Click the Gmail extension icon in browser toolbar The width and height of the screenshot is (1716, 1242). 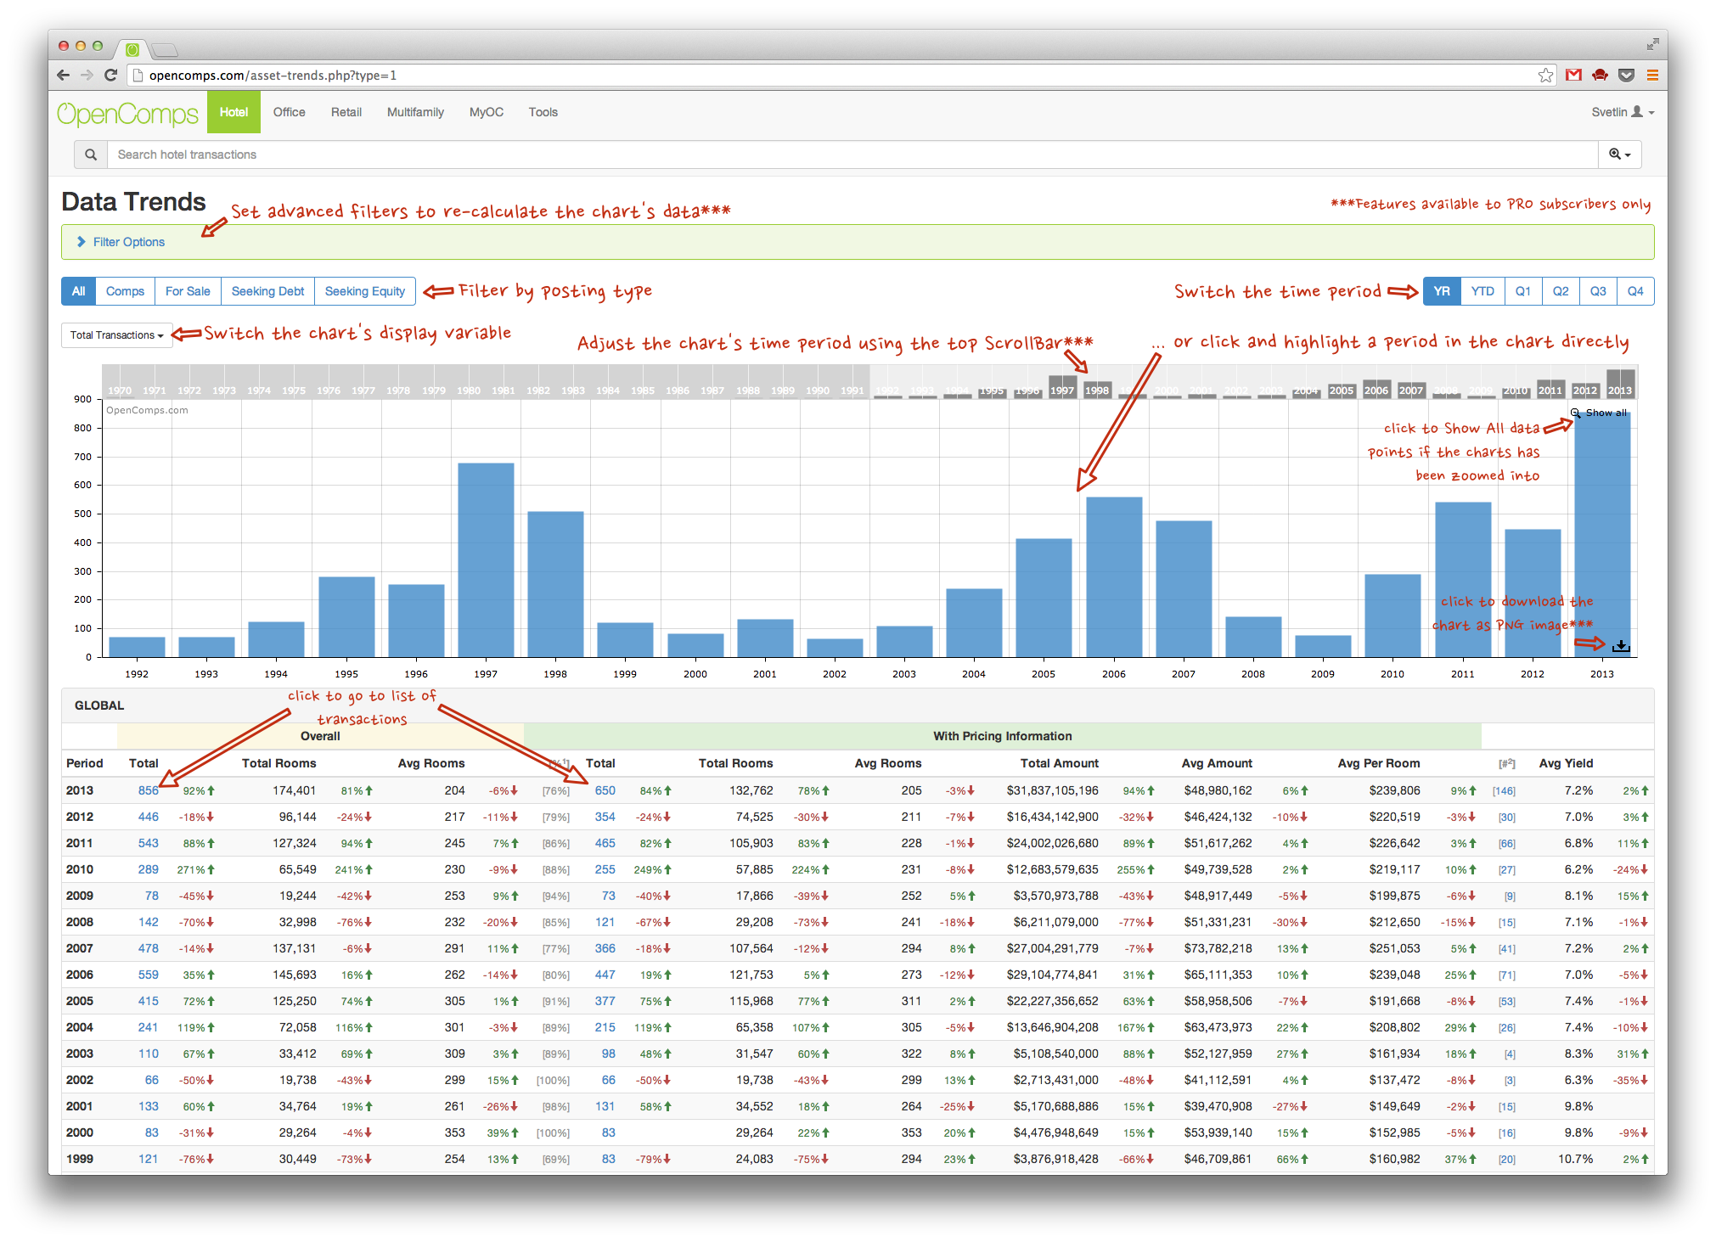[x=1573, y=75]
